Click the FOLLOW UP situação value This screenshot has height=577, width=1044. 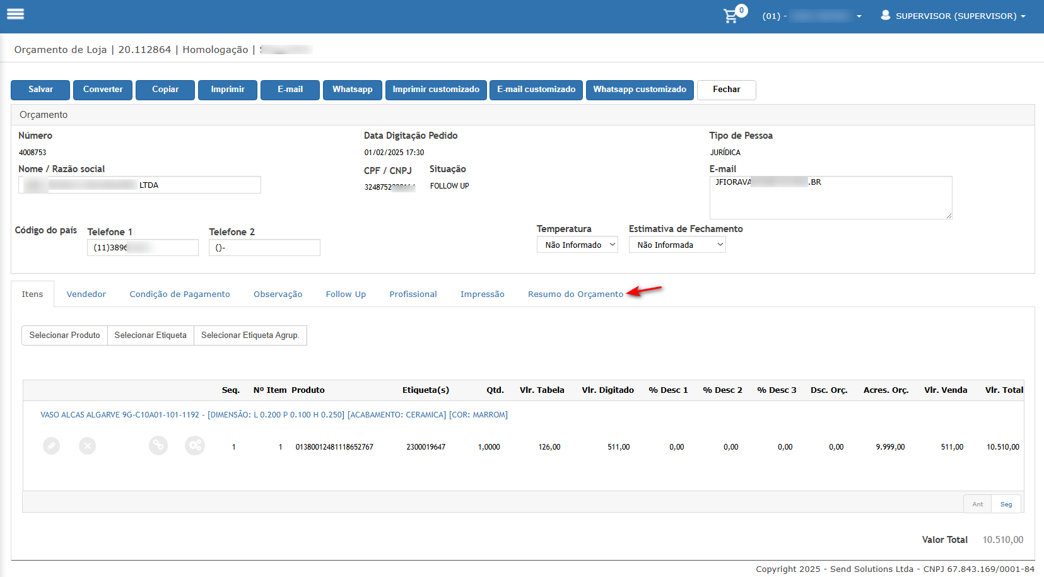[450, 186]
